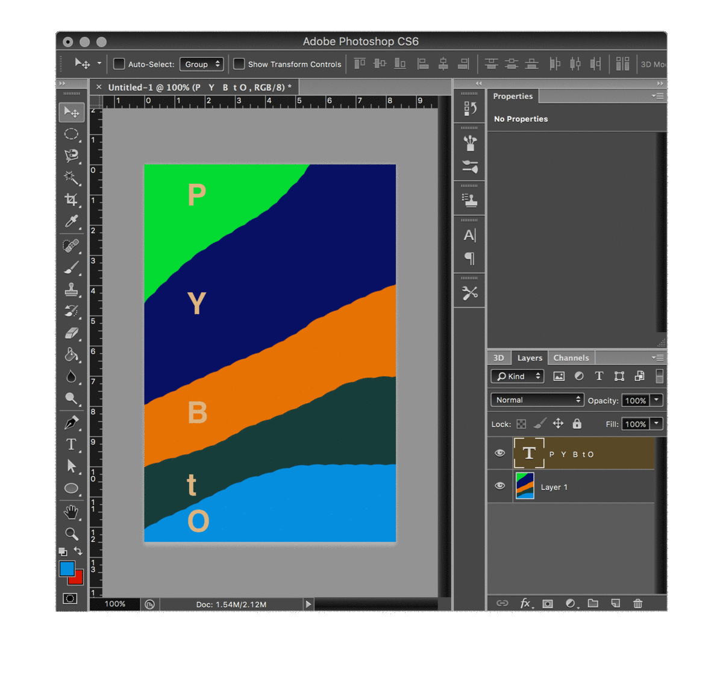Viewport: 723px width, 687px height.
Task: Click the delete layer trash icon
Action: click(638, 603)
